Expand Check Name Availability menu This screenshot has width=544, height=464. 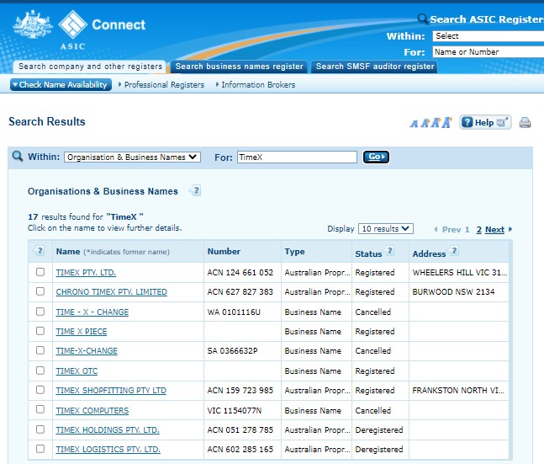[61, 84]
